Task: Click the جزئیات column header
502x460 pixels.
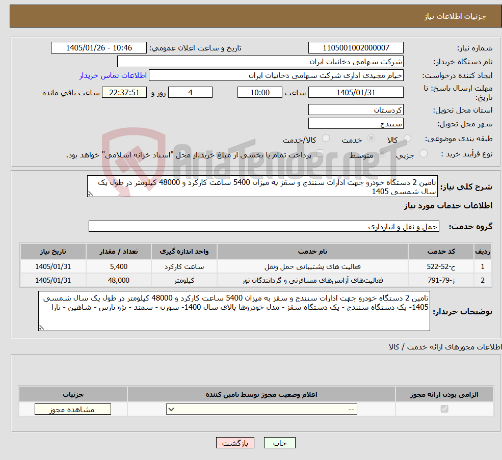Action: 73,394
